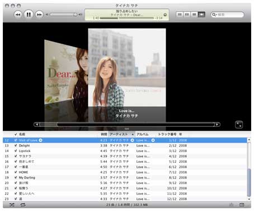Screen dimensions: 254x211
Task: Click the elapsed time 1:40 label
Action: click(96, 18)
